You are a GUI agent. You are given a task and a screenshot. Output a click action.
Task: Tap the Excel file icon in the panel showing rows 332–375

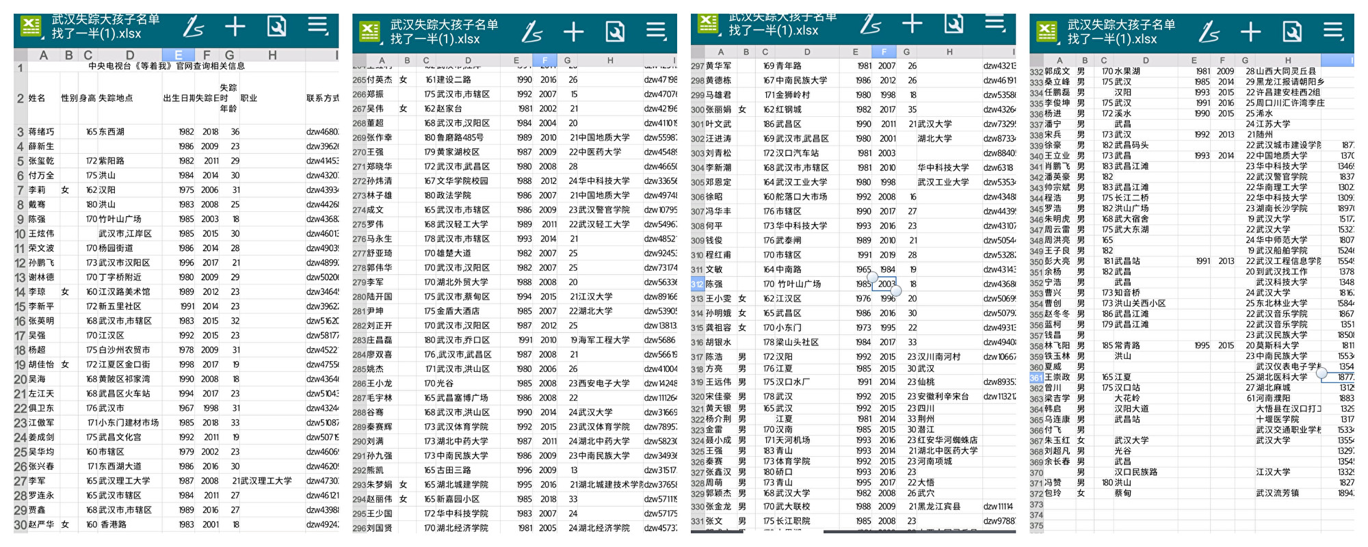(x=1046, y=31)
